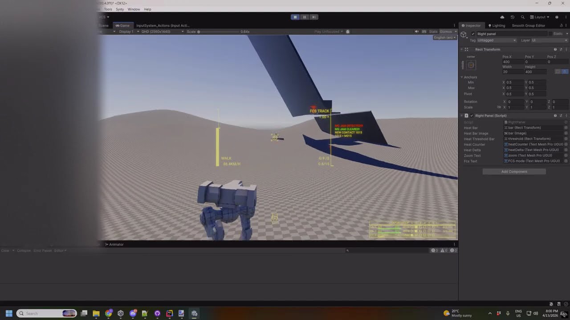Open Rect Transform help icon
The width and height of the screenshot is (570, 320).
555,49
